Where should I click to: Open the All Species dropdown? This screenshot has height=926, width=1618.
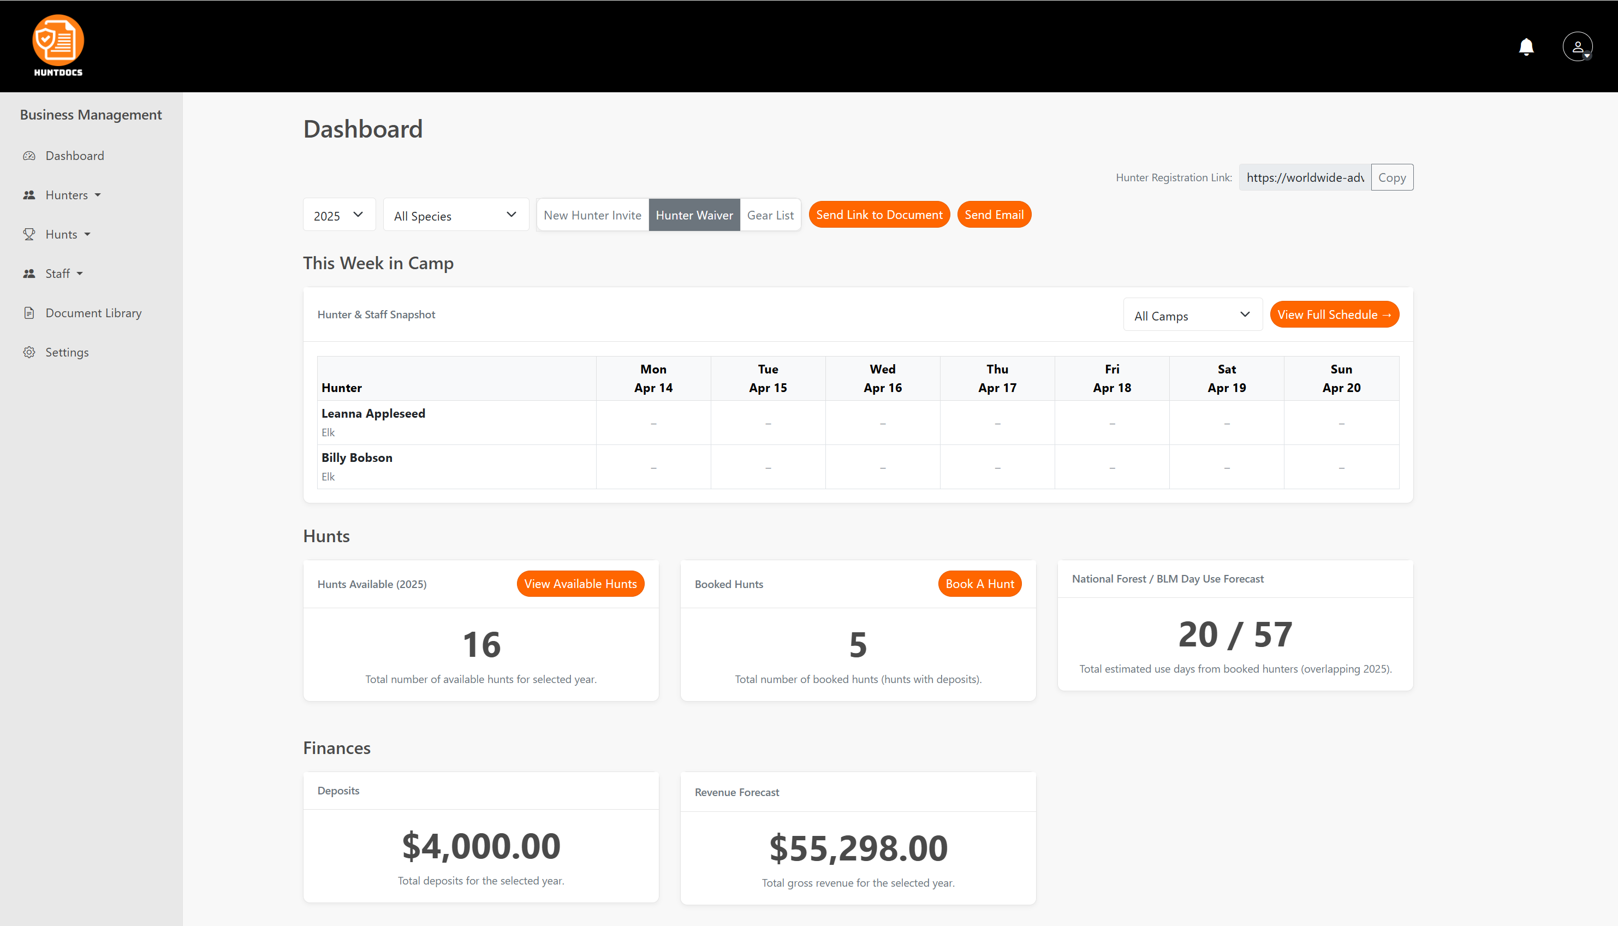click(455, 215)
